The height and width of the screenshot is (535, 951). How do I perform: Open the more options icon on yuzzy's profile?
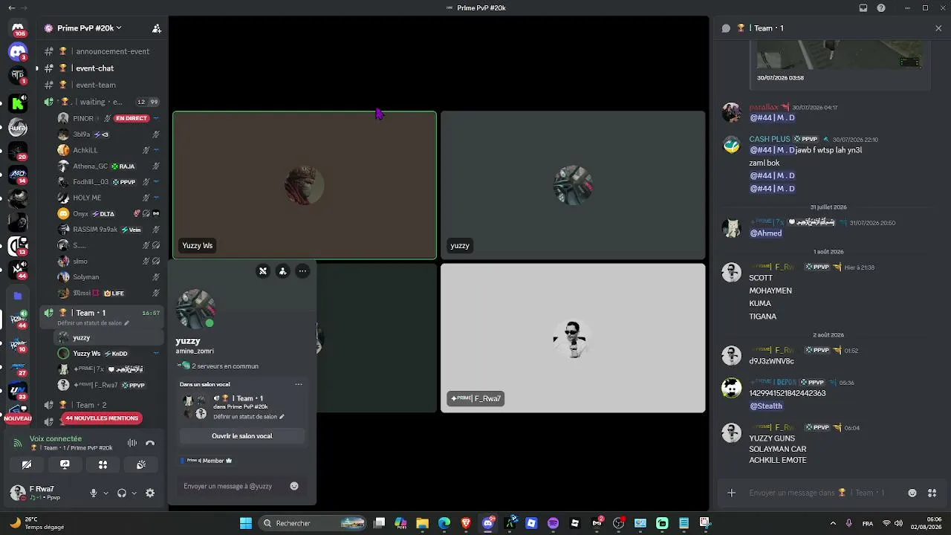point(302,271)
